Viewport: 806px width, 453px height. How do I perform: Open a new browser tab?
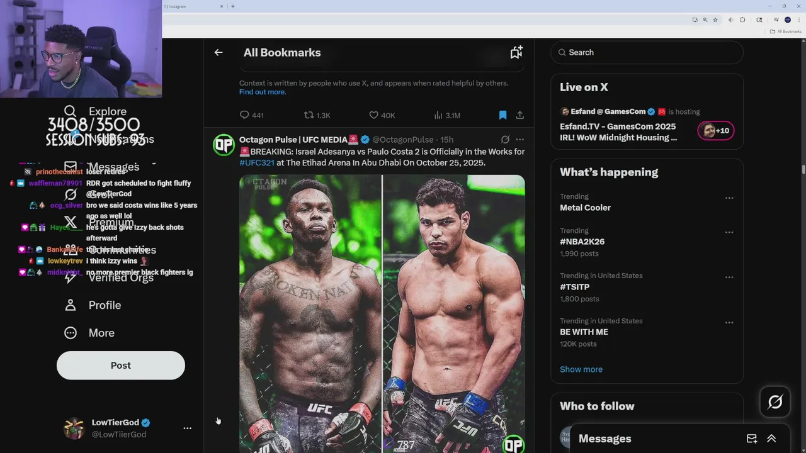click(233, 6)
